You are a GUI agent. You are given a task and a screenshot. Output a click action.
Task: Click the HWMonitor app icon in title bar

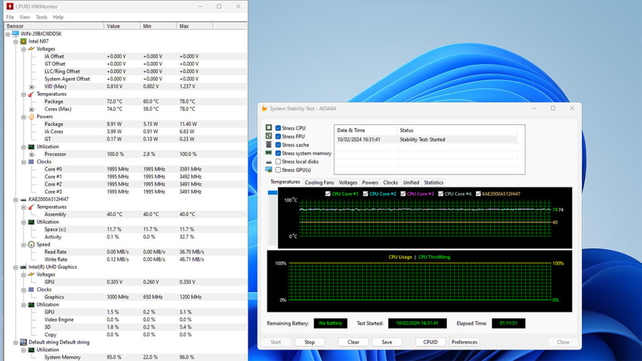point(9,6)
